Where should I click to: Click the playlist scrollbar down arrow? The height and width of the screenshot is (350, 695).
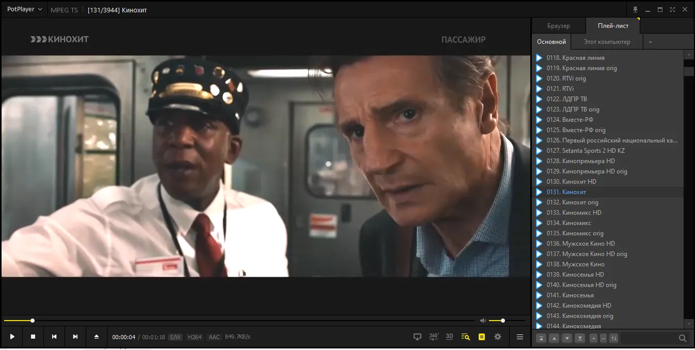689,324
